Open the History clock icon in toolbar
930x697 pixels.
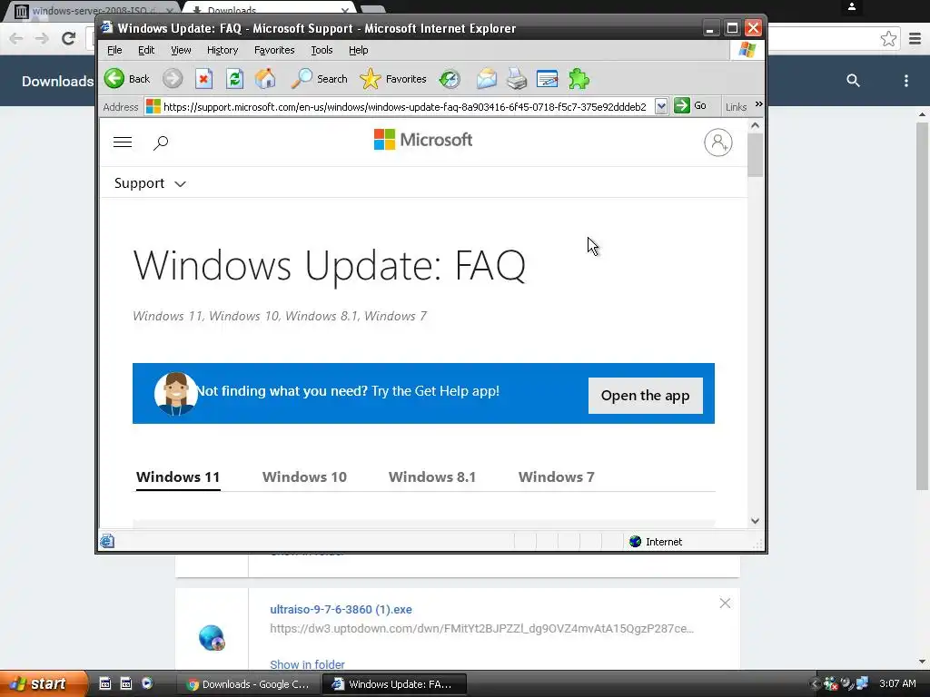point(450,79)
